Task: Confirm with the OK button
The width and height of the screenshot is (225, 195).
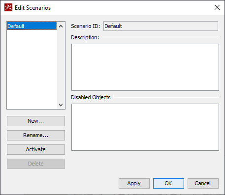Action: (x=168, y=183)
